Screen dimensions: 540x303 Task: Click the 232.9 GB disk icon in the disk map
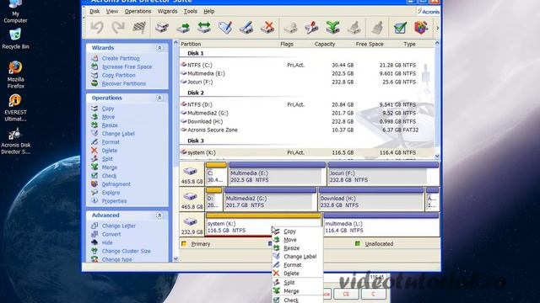coord(190,221)
